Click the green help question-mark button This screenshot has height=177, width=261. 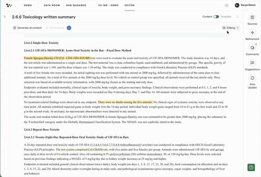click(x=251, y=167)
